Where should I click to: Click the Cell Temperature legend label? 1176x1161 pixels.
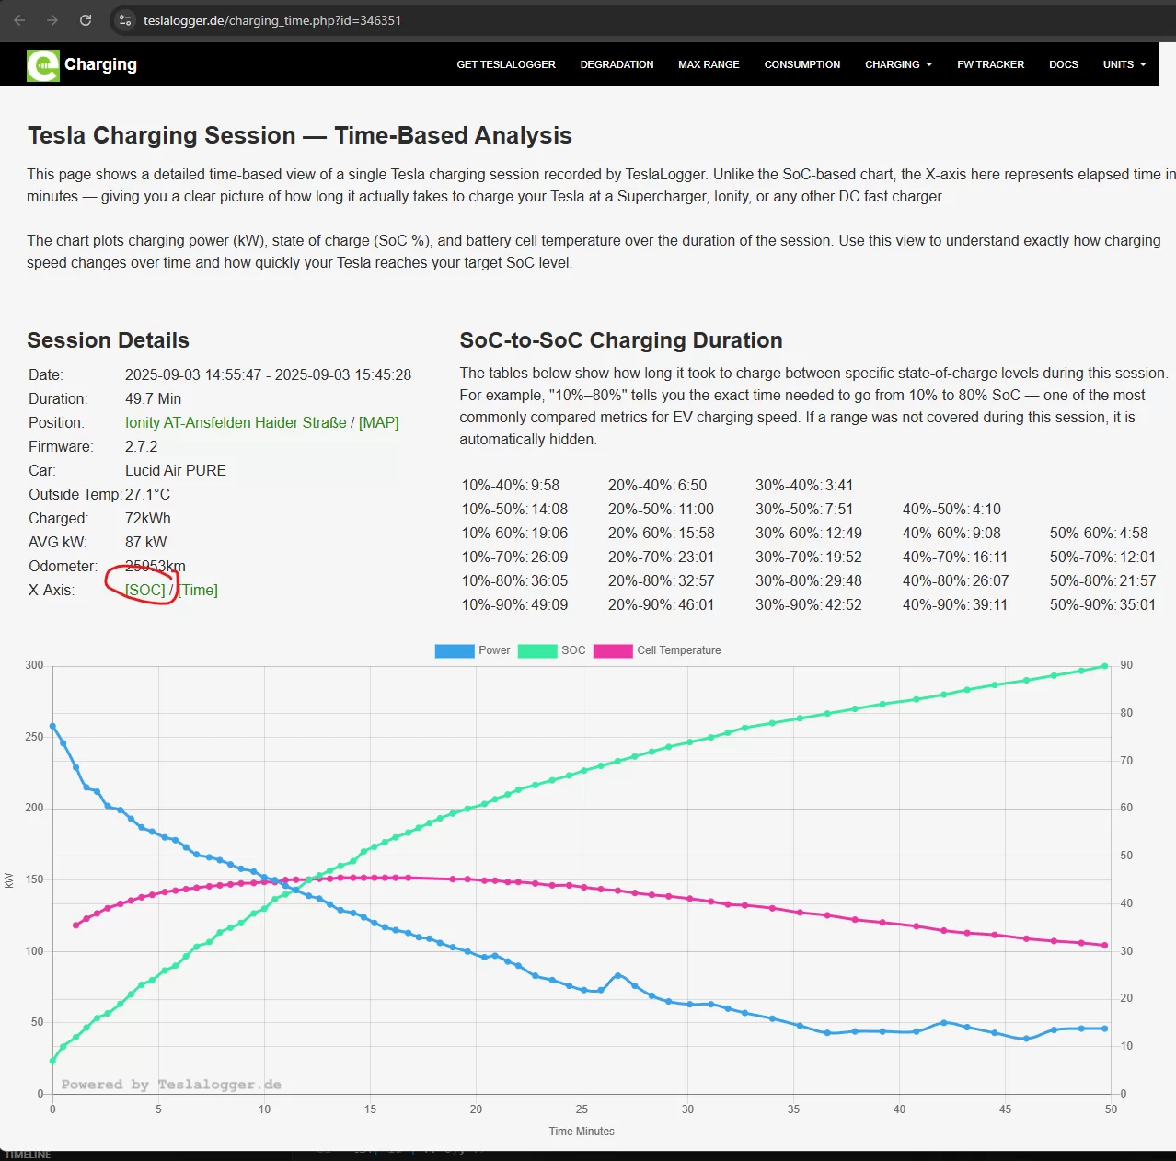point(679,650)
